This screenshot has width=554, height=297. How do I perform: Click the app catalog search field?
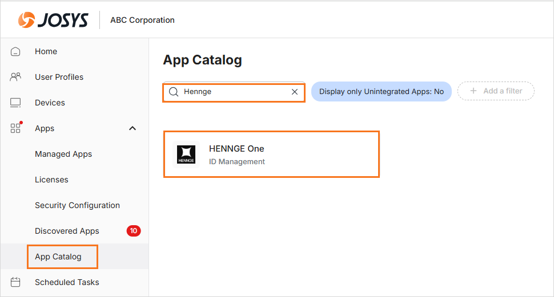click(234, 92)
